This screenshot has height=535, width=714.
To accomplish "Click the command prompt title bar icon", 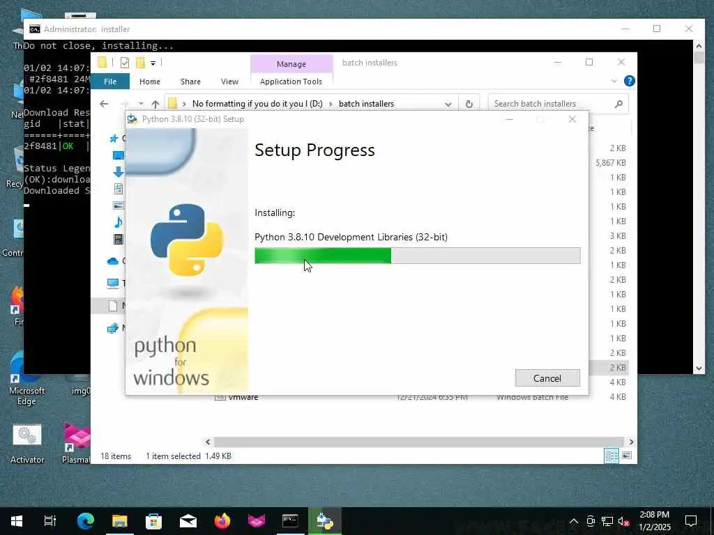I will coord(35,29).
